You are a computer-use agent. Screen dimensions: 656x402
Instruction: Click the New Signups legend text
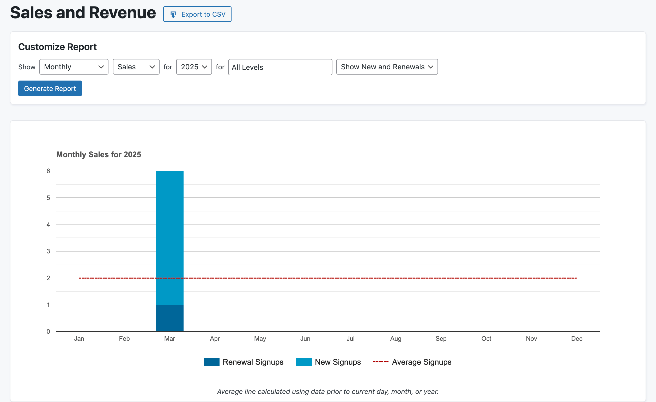[338, 362]
